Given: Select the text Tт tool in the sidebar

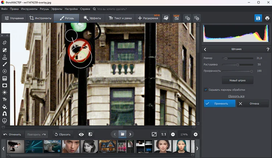Looking at the screenshot, I should click(5, 100).
